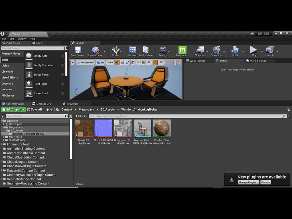Screen dimensions: 292x219
Task: Go forward in Content Browser history
Action: coord(51,110)
